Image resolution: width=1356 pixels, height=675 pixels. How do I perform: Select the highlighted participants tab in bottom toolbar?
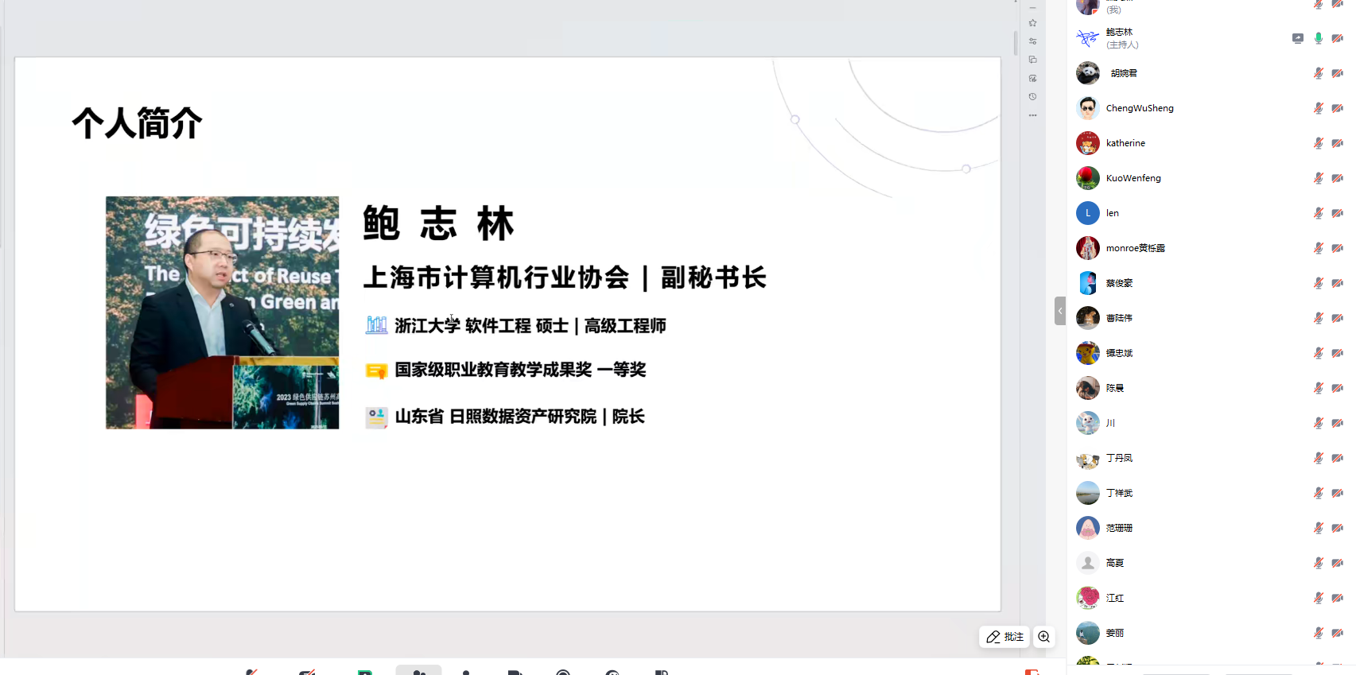click(x=418, y=670)
